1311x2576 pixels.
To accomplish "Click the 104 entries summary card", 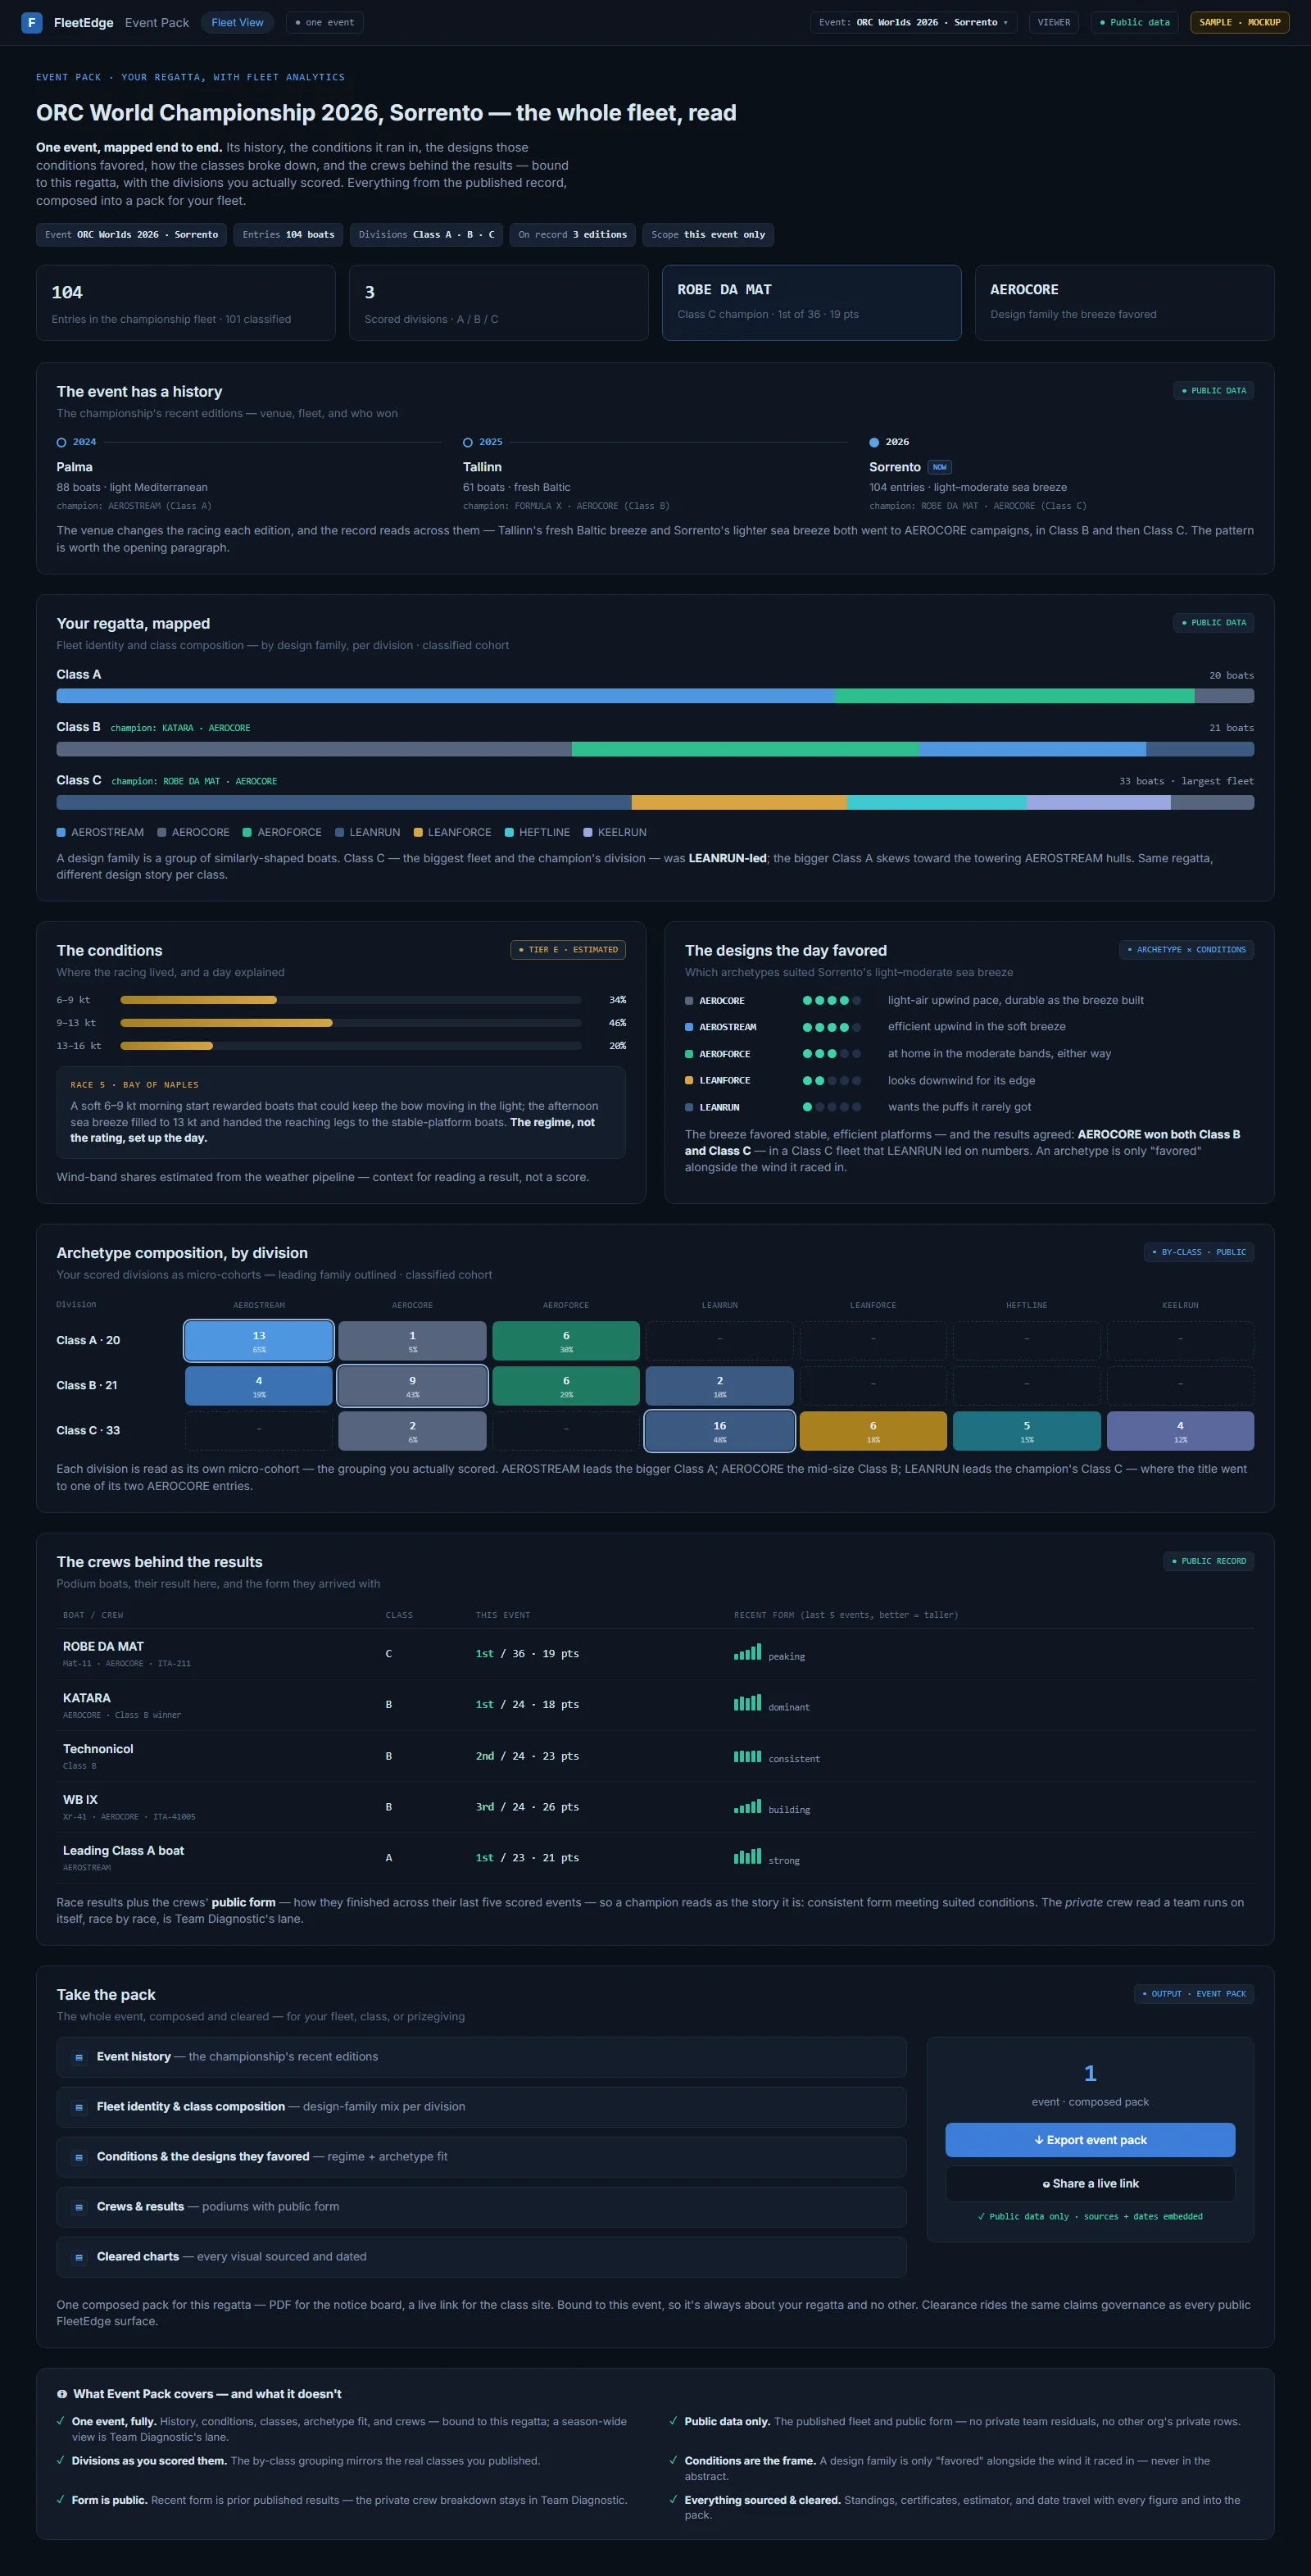I will [x=185, y=302].
